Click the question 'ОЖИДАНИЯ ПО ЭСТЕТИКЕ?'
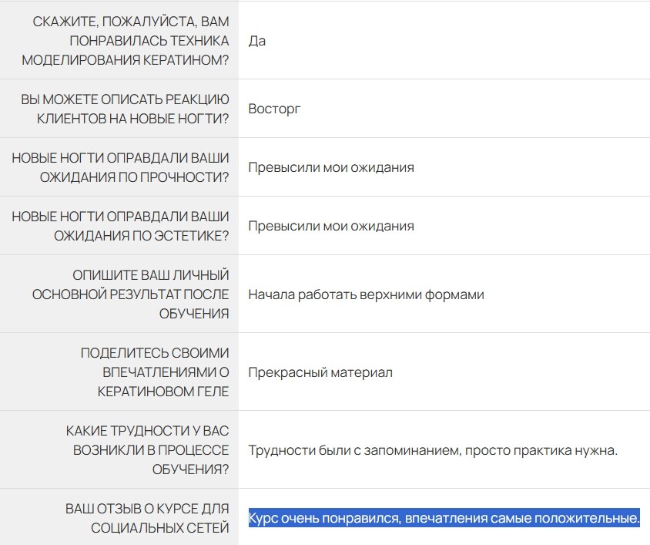Image resolution: width=650 pixels, height=545 pixels. pos(121,226)
